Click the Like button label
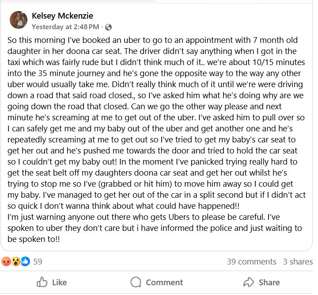The width and height of the screenshot is (318, 295). tap(59, 283)
